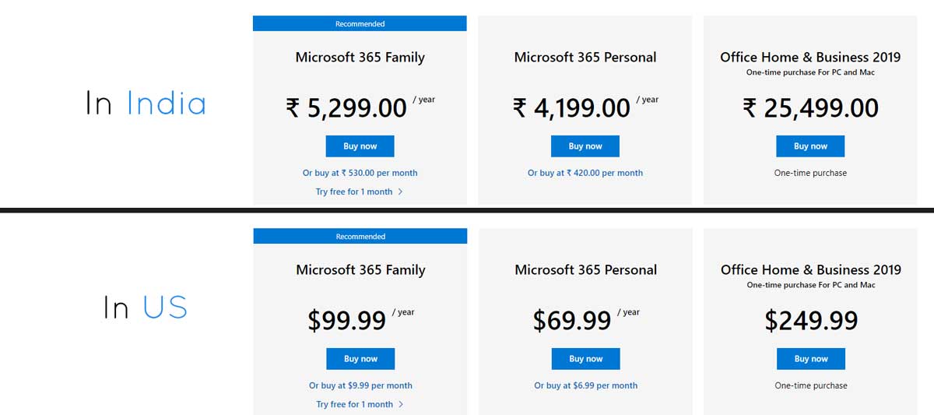This screenshot has width=934, height=415.
Task: Click chevron next to US free trial link
Action: click(401, 404)
